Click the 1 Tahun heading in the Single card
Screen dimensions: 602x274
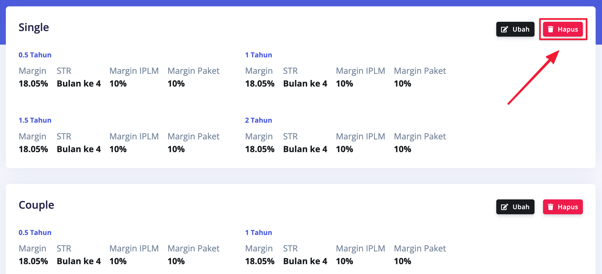(258, 55)
